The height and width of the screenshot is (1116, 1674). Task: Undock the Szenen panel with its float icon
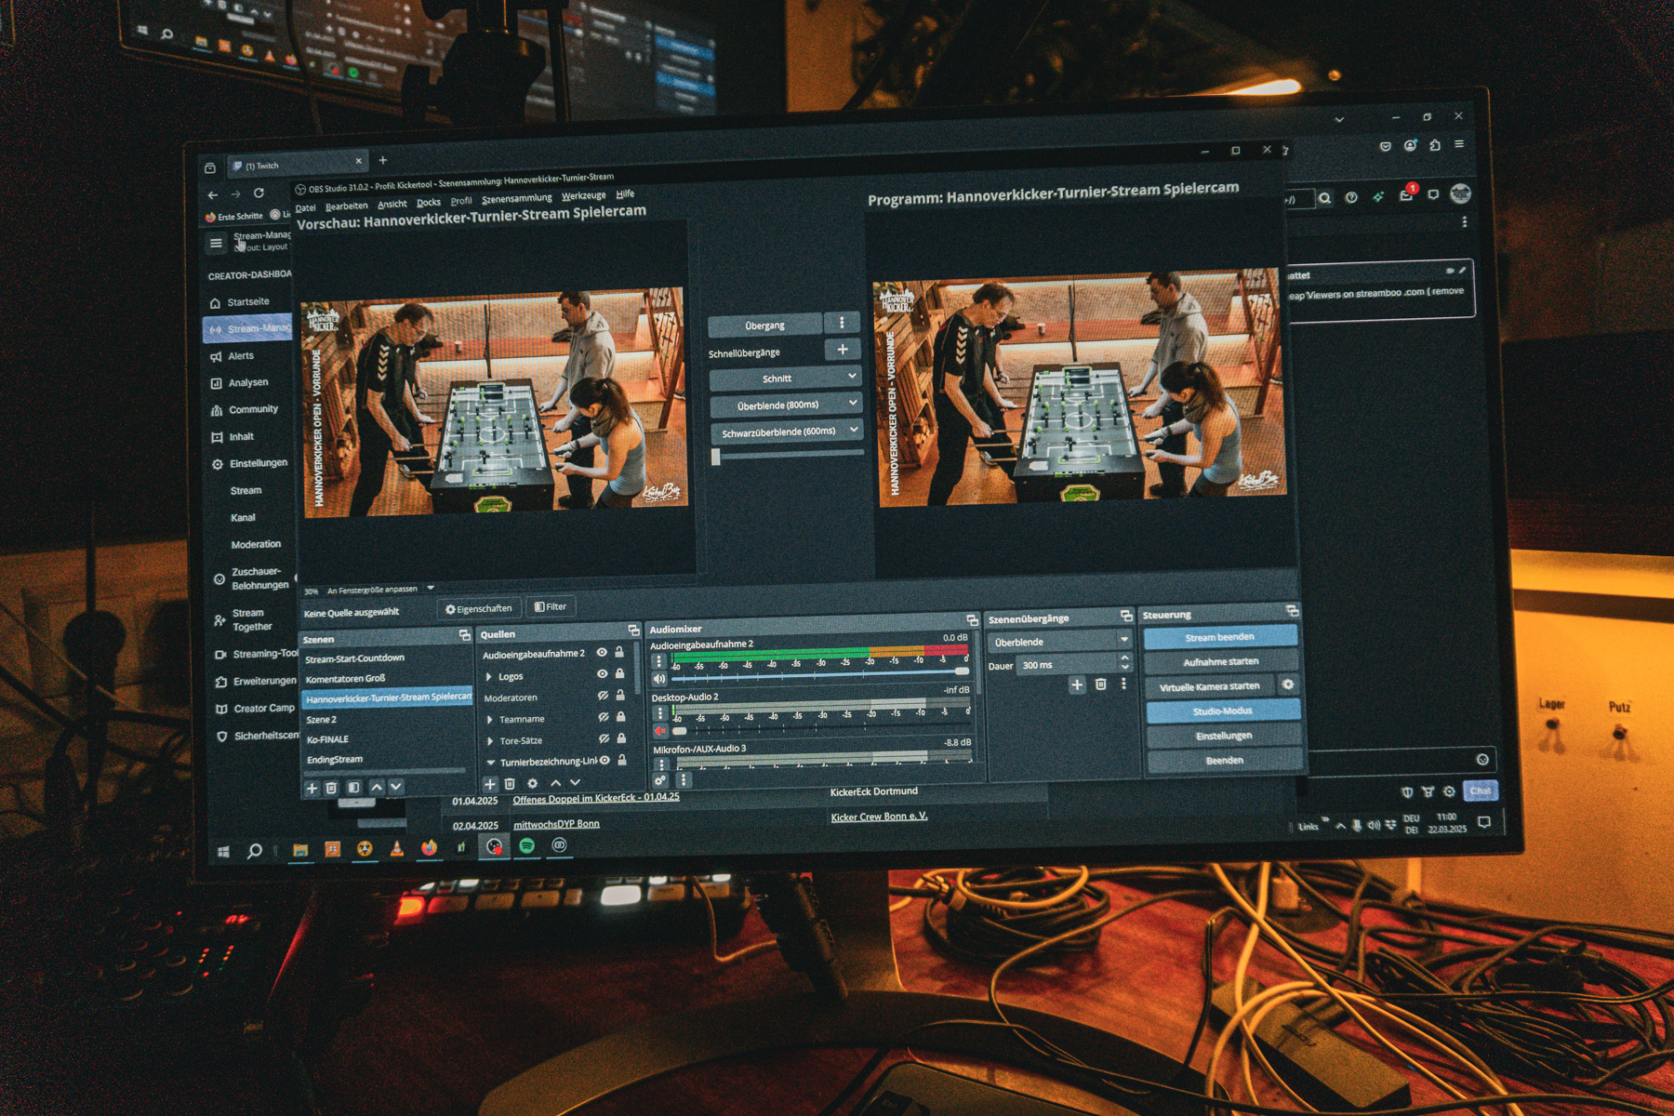(x=464, y=635)
